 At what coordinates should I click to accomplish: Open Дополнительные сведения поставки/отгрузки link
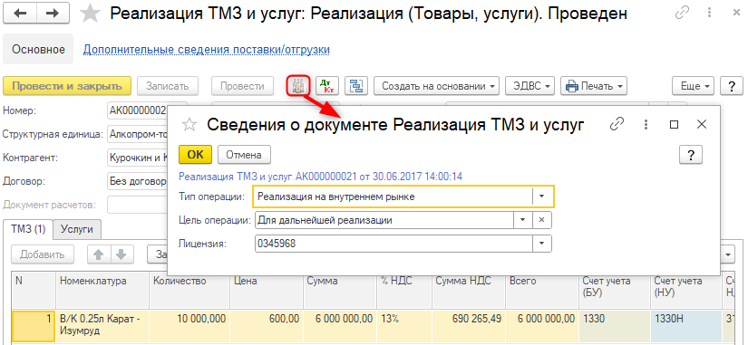[207, 50]
